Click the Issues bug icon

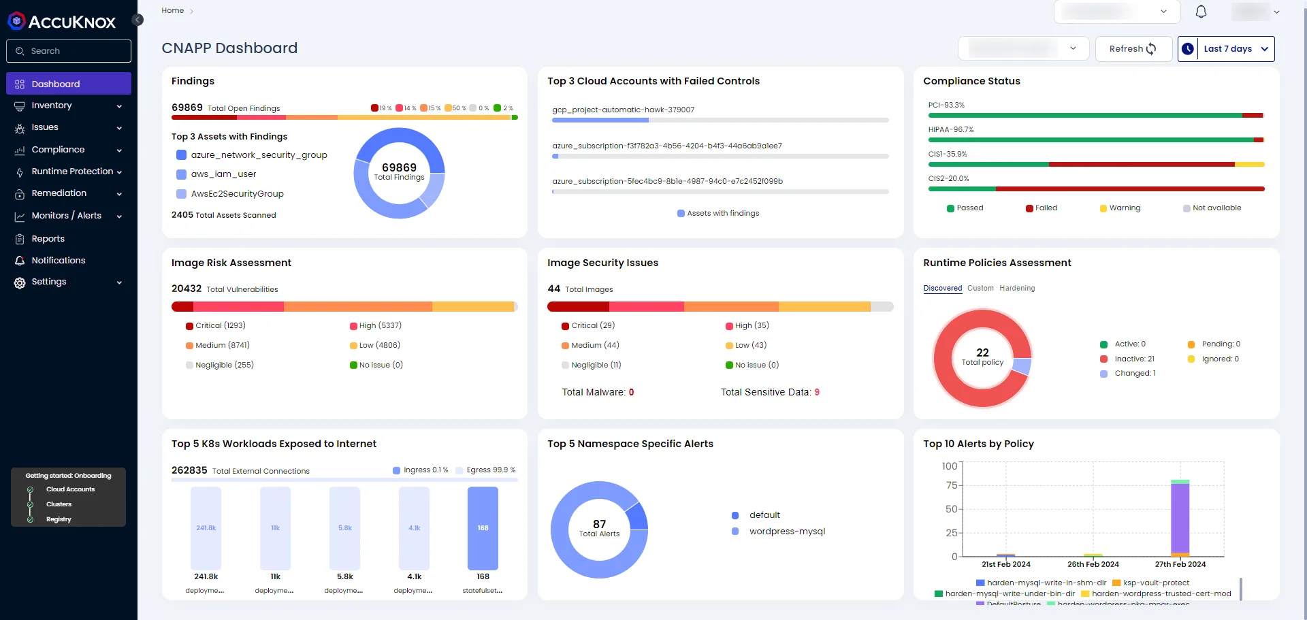tap(20, 128)
